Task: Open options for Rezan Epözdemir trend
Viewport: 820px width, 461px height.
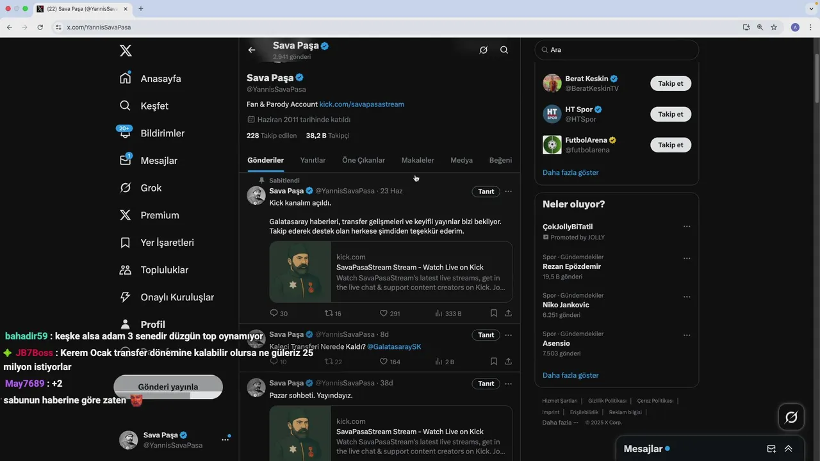Action: pos(687,259)
